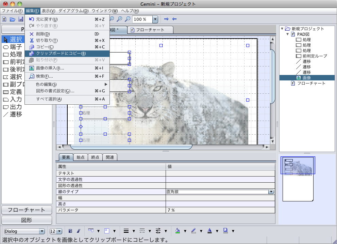The width and height of the screenshot is (337, 244).
Task: Collapse the 新規プロジェクト tree node
Action: coord(282,29)
